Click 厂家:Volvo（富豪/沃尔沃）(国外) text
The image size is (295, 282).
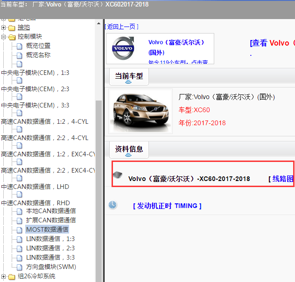coord(227,97)
